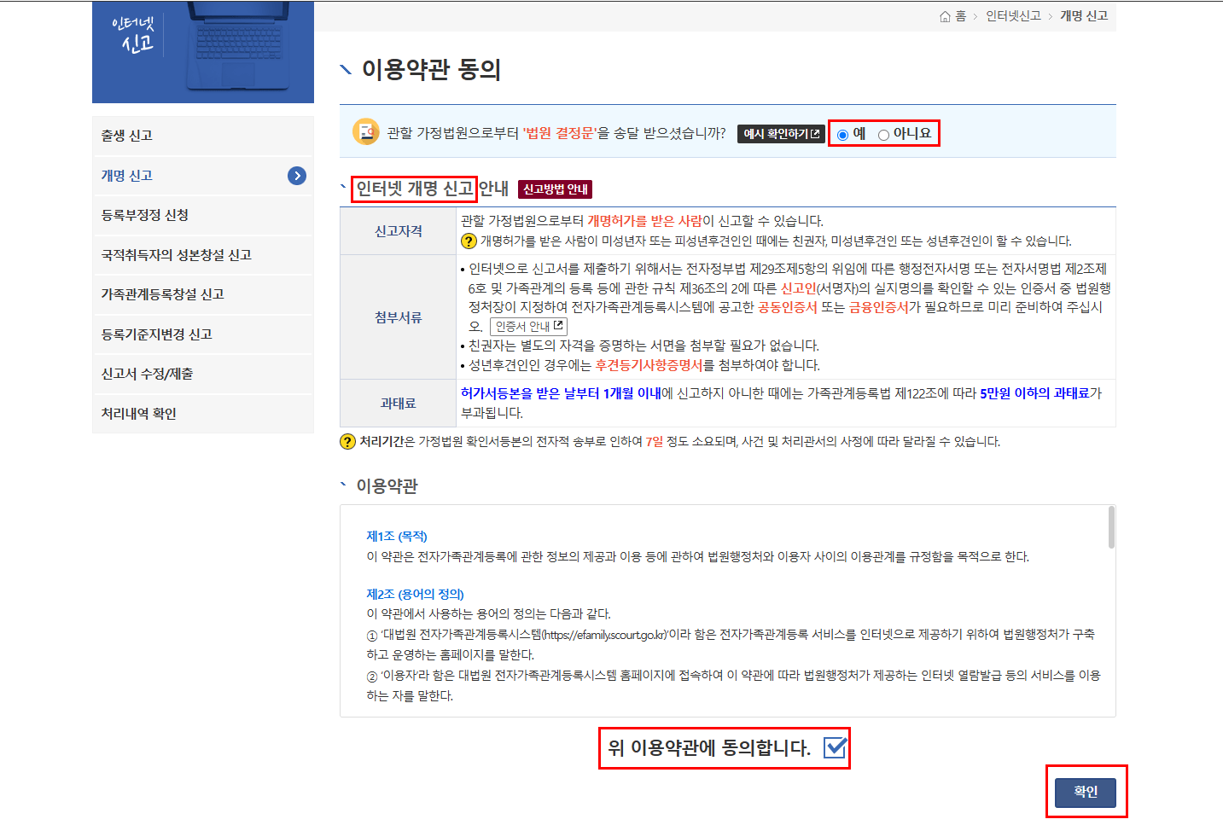
Task: Click the 확인 button
Action: 1086,792
